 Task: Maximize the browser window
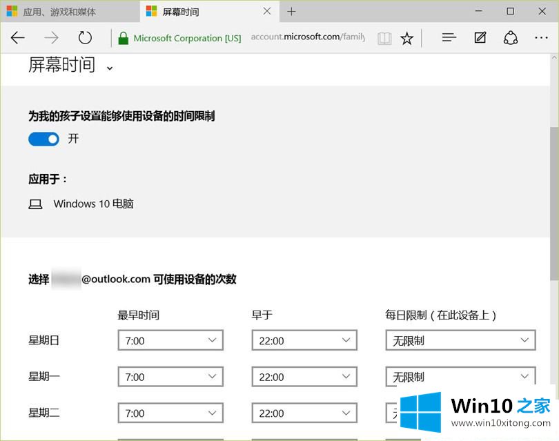tap(510, 12)
